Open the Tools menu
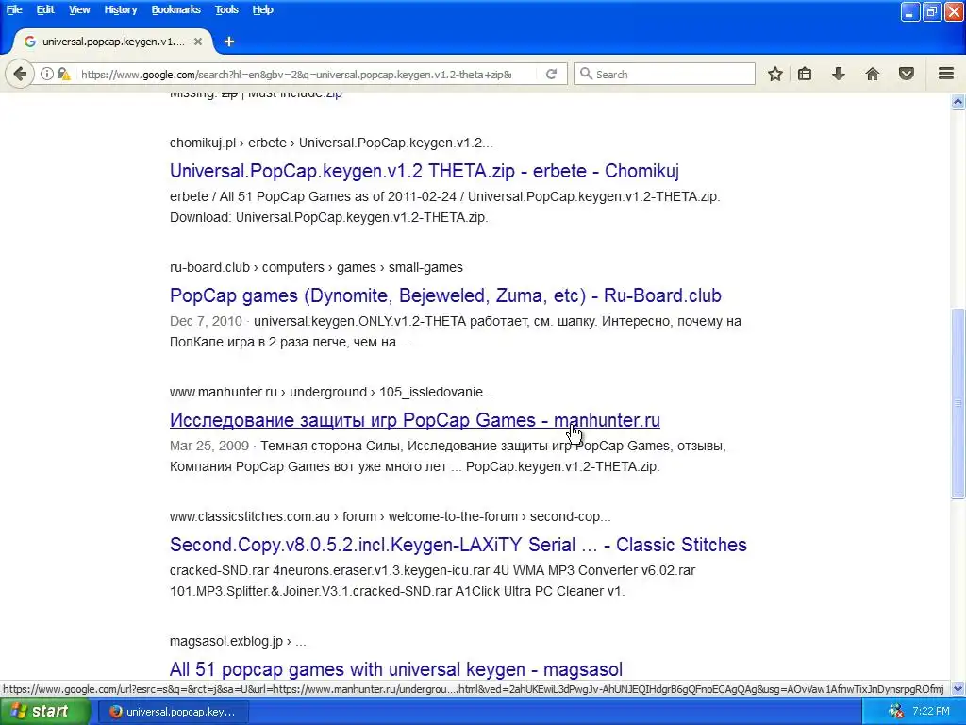The image size is (966, 725). click(x=226, y=9)
